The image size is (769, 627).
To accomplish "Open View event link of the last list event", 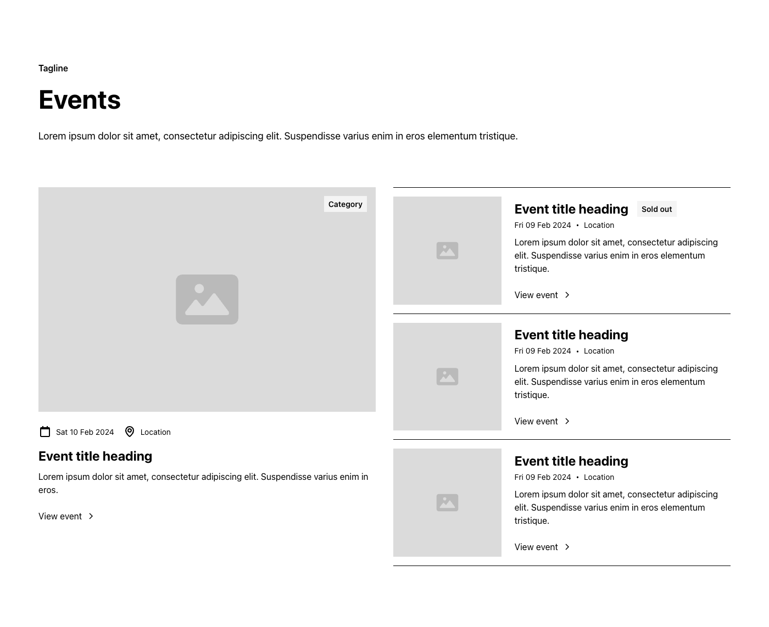I will (543, 547).
